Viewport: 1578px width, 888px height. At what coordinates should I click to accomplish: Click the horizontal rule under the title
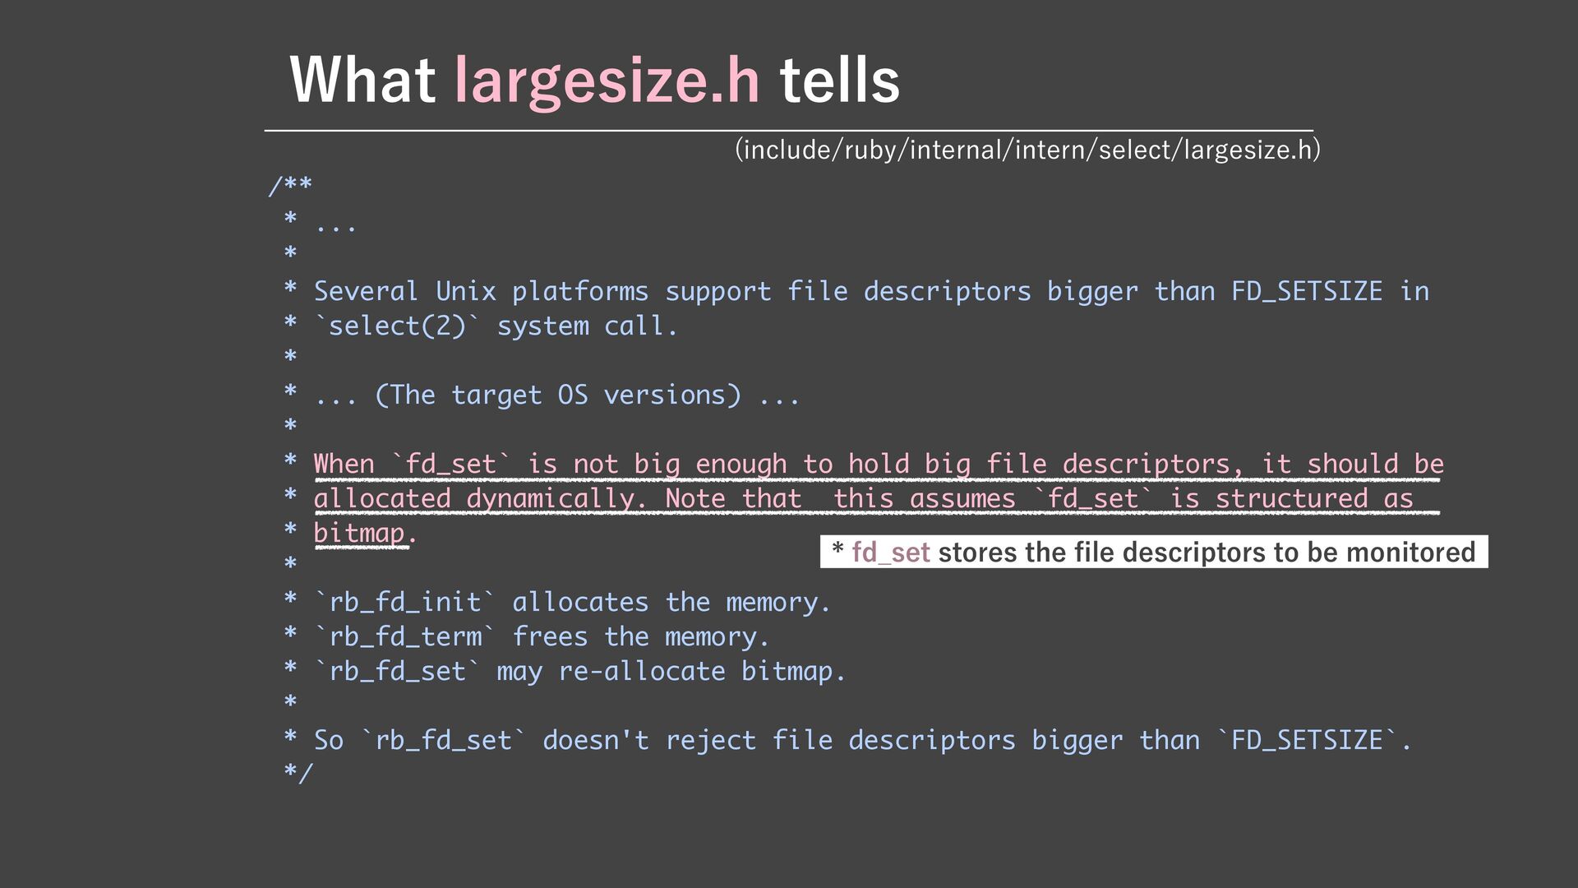tap(787, 130)
